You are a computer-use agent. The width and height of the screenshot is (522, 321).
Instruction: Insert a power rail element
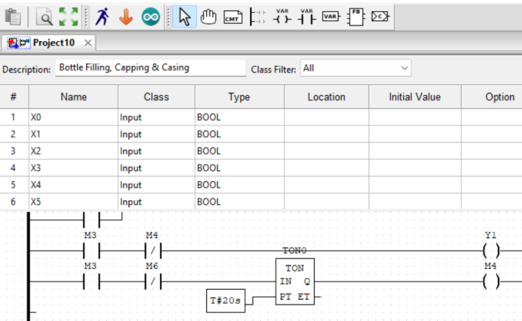tap(257, 17)
